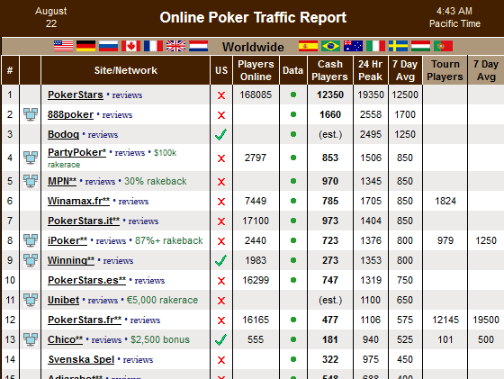Open the iPoker network link
This screenshot has height=379, width=504.
67,240
